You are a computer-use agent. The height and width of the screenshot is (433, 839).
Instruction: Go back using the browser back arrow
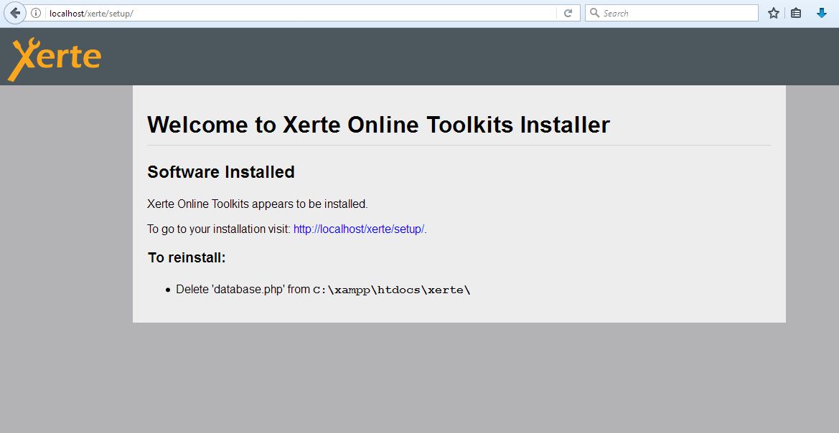(x=15, y=13)
